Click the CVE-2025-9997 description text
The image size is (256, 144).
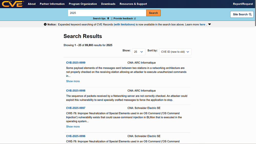tap(124, 117)
